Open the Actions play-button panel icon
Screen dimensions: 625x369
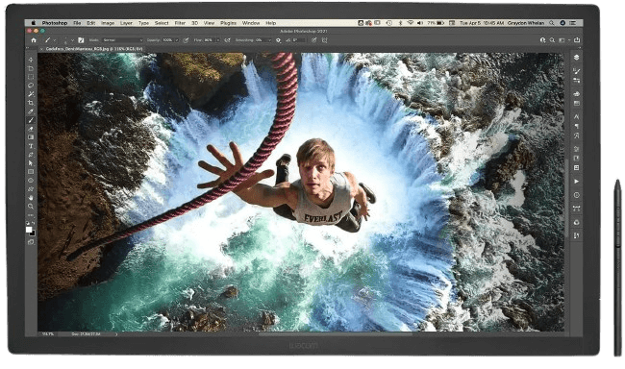tap(576, 182)
